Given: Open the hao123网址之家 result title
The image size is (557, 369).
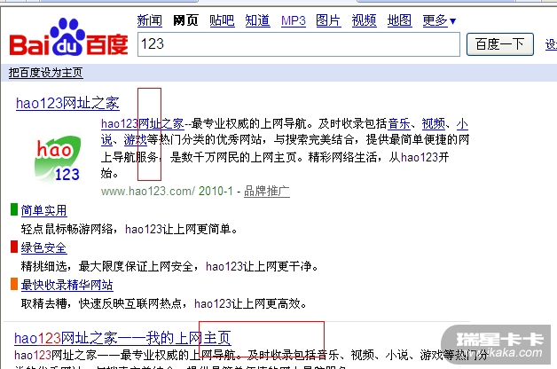Looking at the screenshot, I should click(x=67, y=104).
